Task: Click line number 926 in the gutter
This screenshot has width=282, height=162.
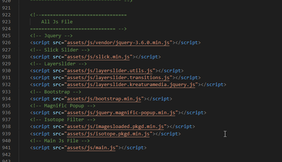Action: pyautogui.click(x=6, y=43)
